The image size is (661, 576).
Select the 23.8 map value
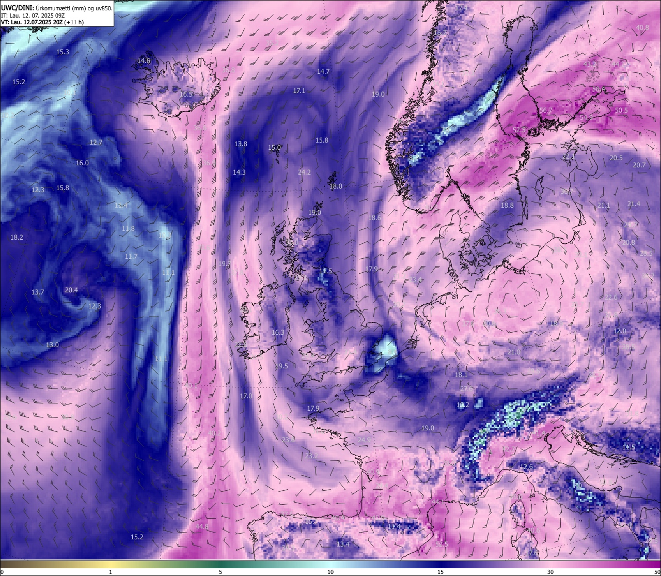[288, 440]
